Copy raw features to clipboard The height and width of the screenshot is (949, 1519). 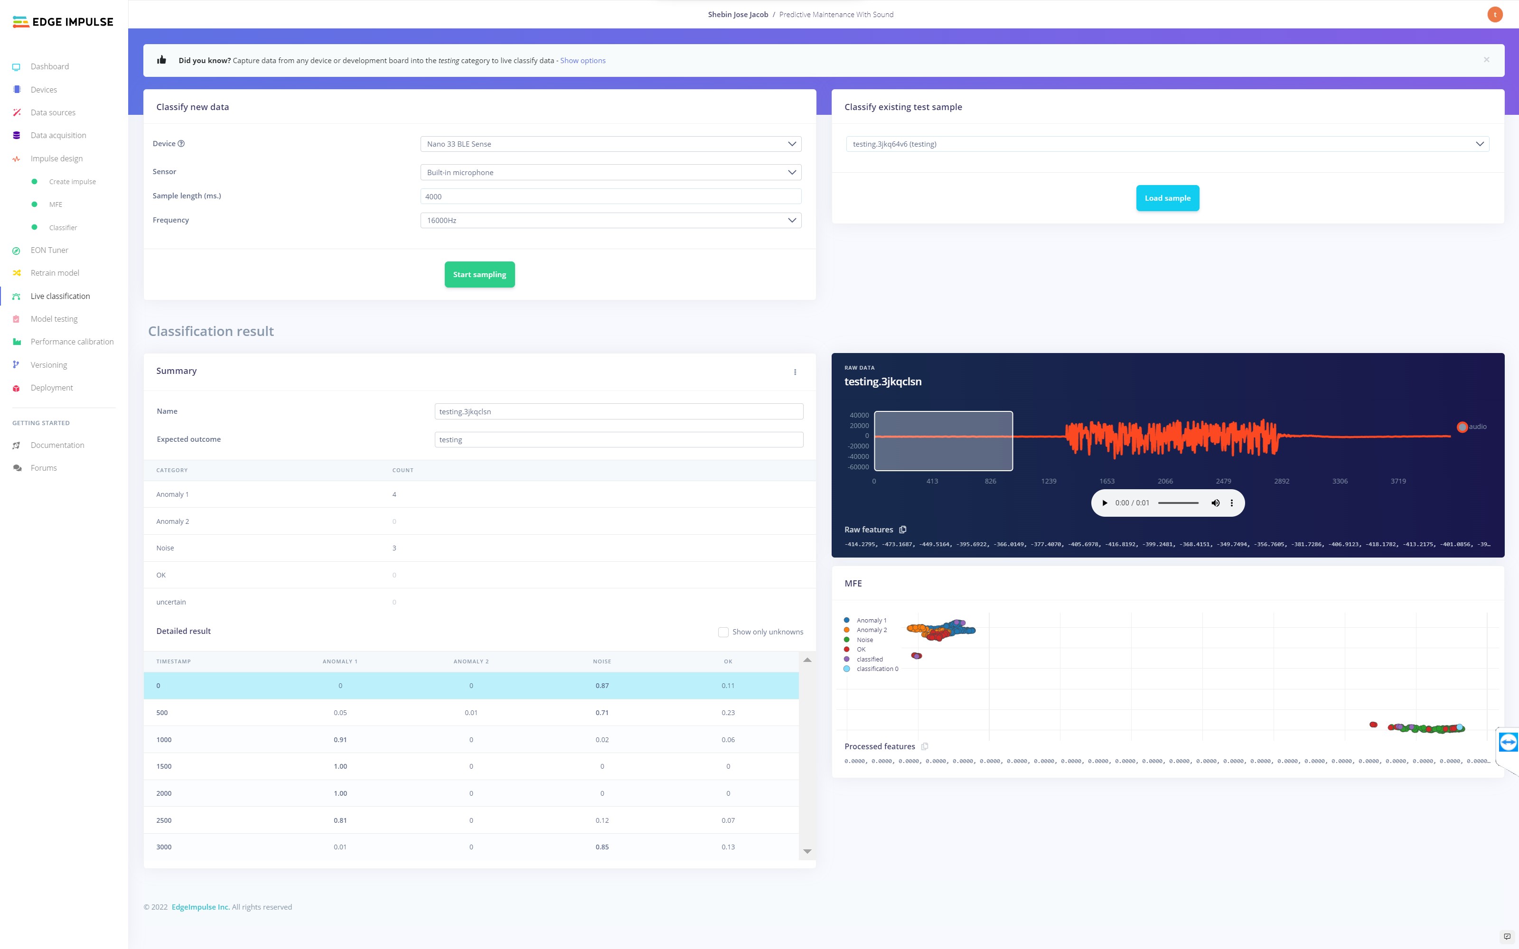pos(902,530)
